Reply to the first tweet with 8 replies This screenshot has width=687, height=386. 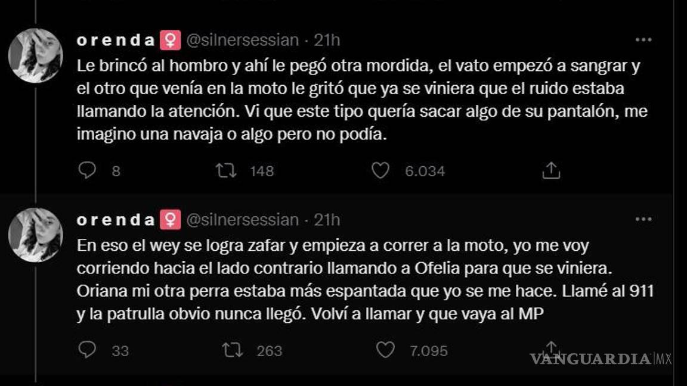87,171
